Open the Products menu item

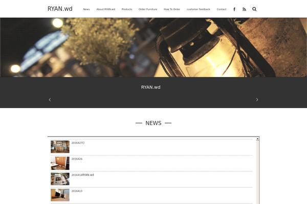click(x=127, y=9)
